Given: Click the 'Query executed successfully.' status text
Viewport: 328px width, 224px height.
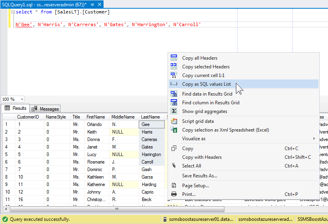Looking at the screenshot, I should (40, 219).
